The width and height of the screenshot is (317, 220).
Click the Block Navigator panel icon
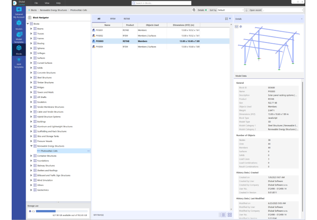(30, 17)
